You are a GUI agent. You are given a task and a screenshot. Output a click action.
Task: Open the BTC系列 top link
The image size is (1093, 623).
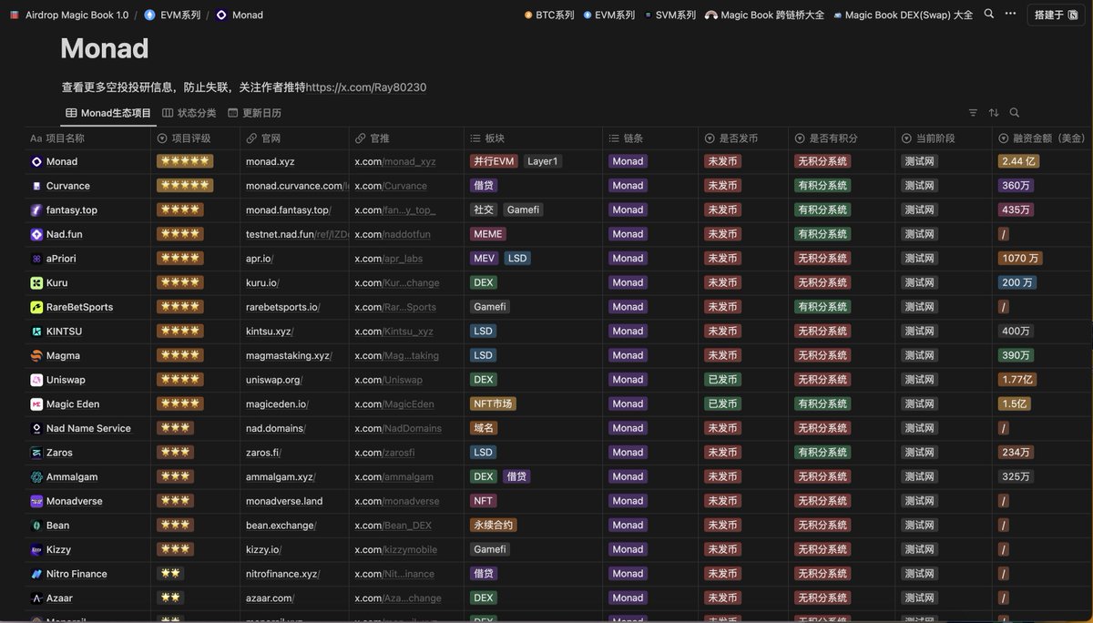pyautogui.click(x=549, y=15)
